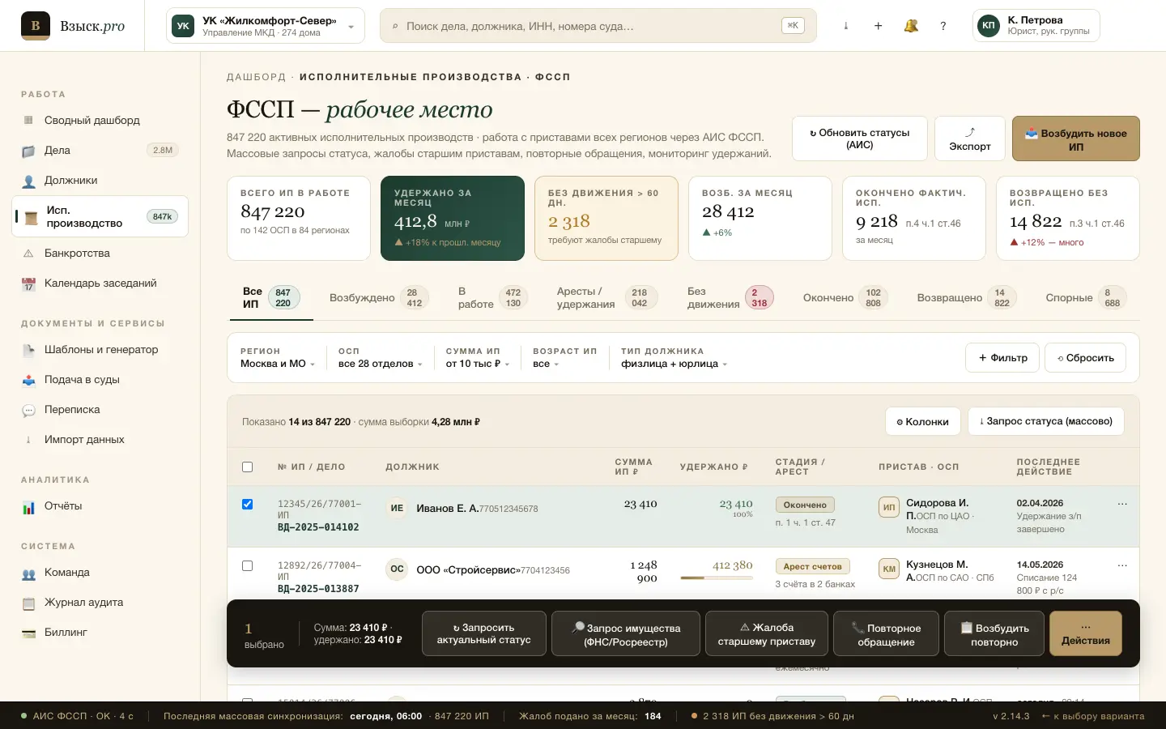
Task: Open Импорт данных in sidebar
Action: [x=100, y=439]
